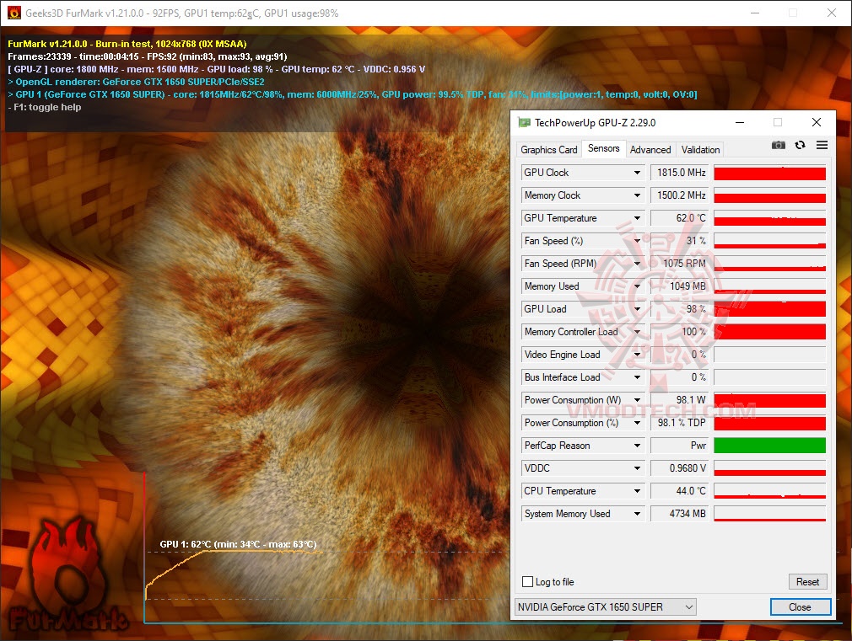Expand the Video Engine Load dropdown
The image size is (852, 641).
click(x=637, y=355)
